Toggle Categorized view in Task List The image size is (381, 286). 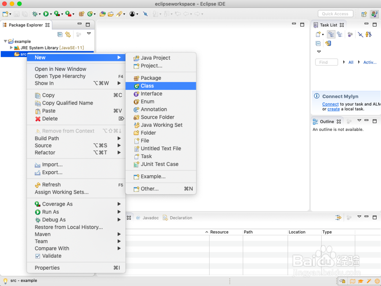pyautogui.click(x=331, y=35)
